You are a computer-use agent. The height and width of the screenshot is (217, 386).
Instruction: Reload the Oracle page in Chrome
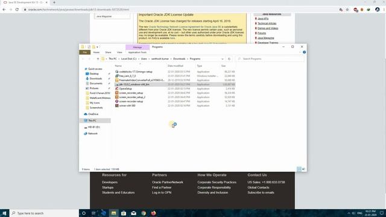tap(17, 10)
